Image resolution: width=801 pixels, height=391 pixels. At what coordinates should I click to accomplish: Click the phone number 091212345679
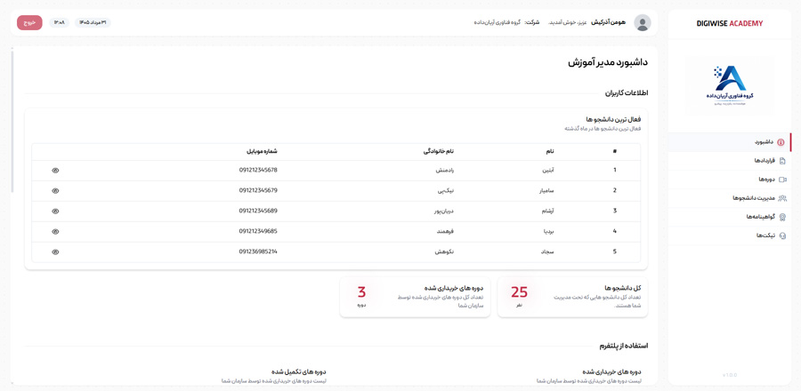(x=258, y=190)
